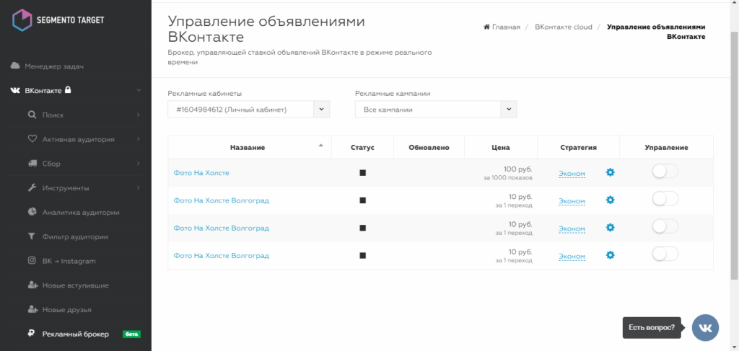The image size is (739, 351).
Task: Toggle management switch for Фото На Холсте
Action: click(665, 172)
